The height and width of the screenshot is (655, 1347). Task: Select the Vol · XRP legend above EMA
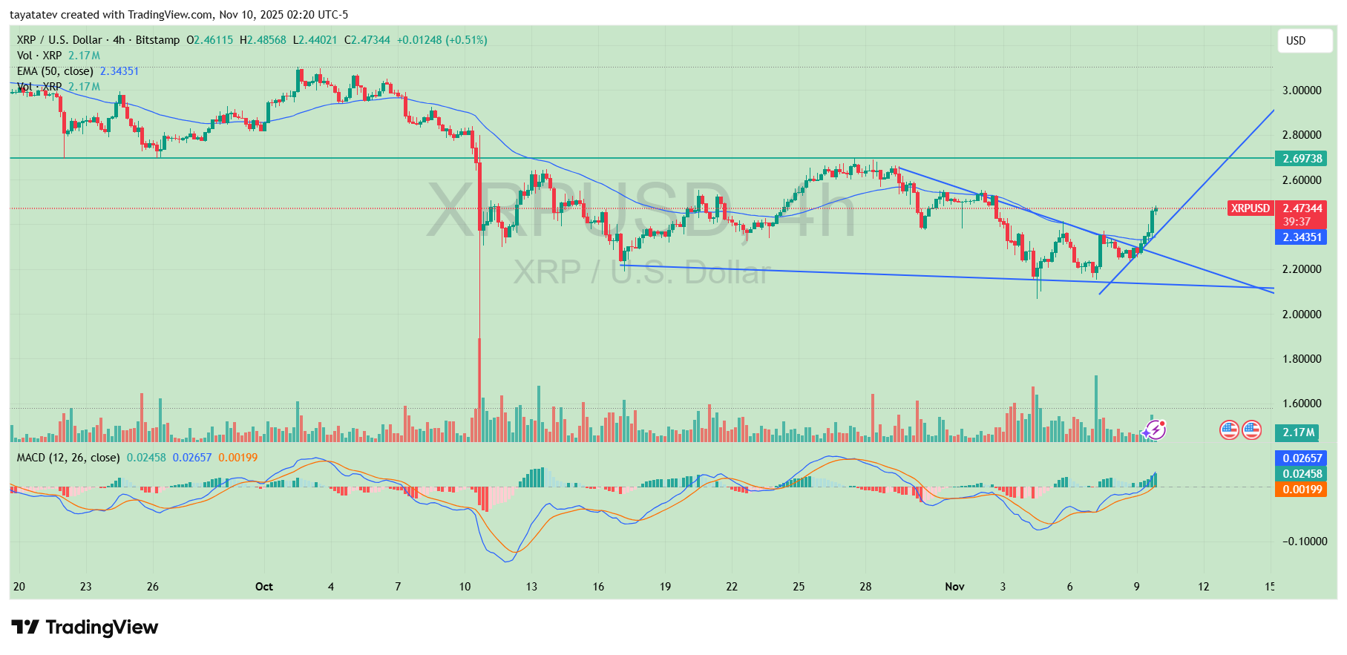tap(39, 56)
